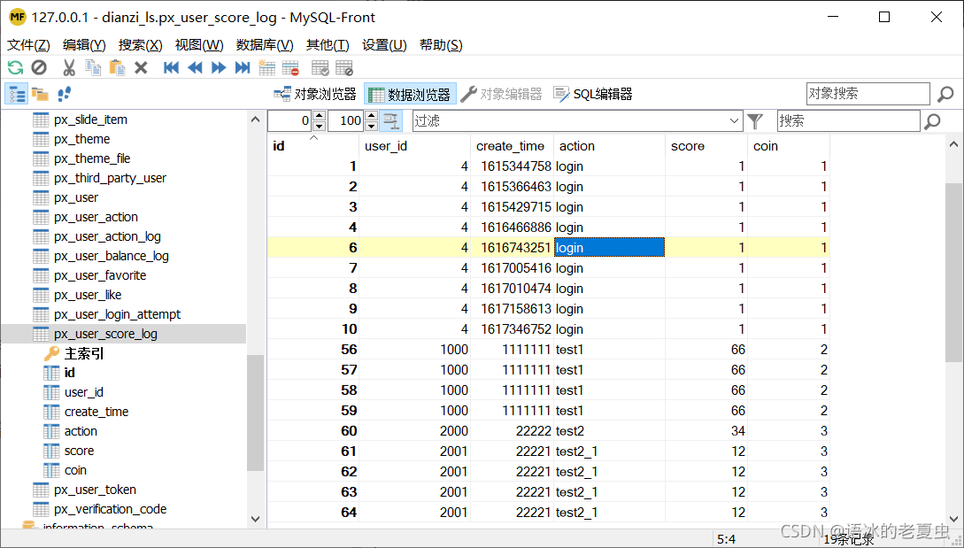The width and height of the screenshot is (964, 548).
Task: Select 主索引 primary key node
Action: point(83,353)
